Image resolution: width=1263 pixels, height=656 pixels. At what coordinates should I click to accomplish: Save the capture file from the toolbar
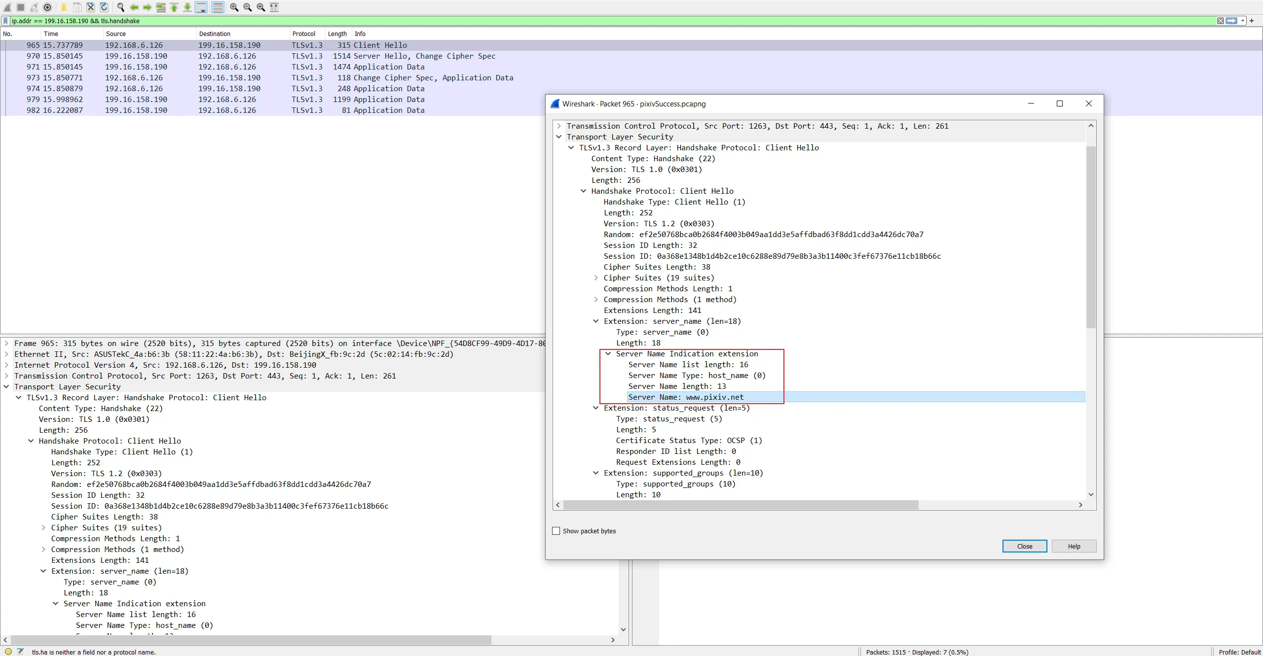pyautogui.click(x=77, y=7)
